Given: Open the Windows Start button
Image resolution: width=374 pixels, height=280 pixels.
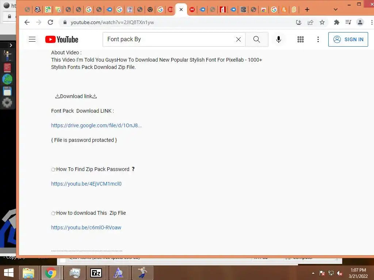Looking at the screenshot, I should point(9,273).
